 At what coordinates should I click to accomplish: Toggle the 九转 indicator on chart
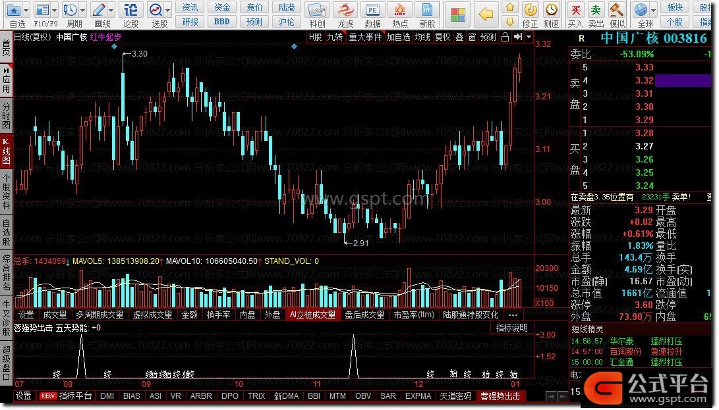pyautogui.click(x=335, y=37)
